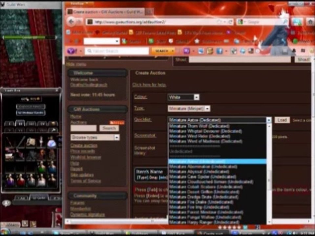Open the Create auction sidebar link
315x236 pixels.
coord(84,145)
